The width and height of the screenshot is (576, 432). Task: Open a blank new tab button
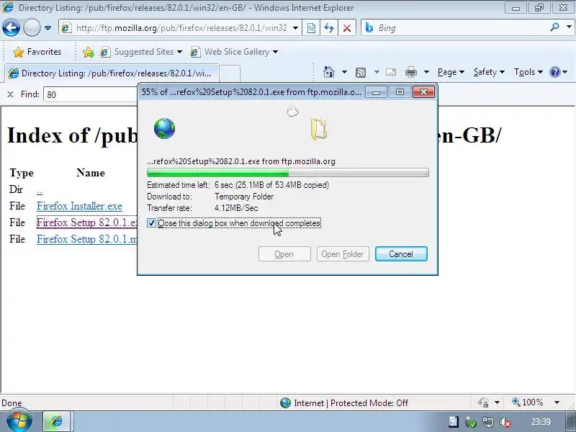coord(230,73)
